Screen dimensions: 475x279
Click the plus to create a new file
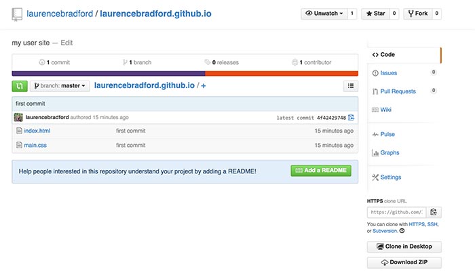204,86
